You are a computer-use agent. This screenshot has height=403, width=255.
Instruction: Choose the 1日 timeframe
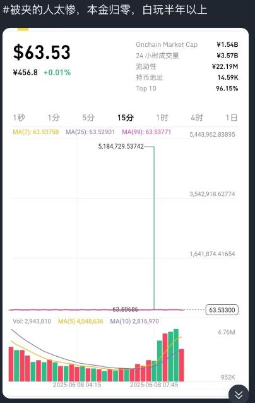[232, 118]
